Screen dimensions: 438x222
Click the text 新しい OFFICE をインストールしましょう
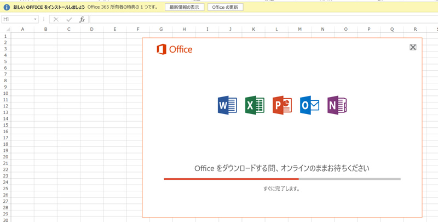pyautogui.click(x=49, y=7)
